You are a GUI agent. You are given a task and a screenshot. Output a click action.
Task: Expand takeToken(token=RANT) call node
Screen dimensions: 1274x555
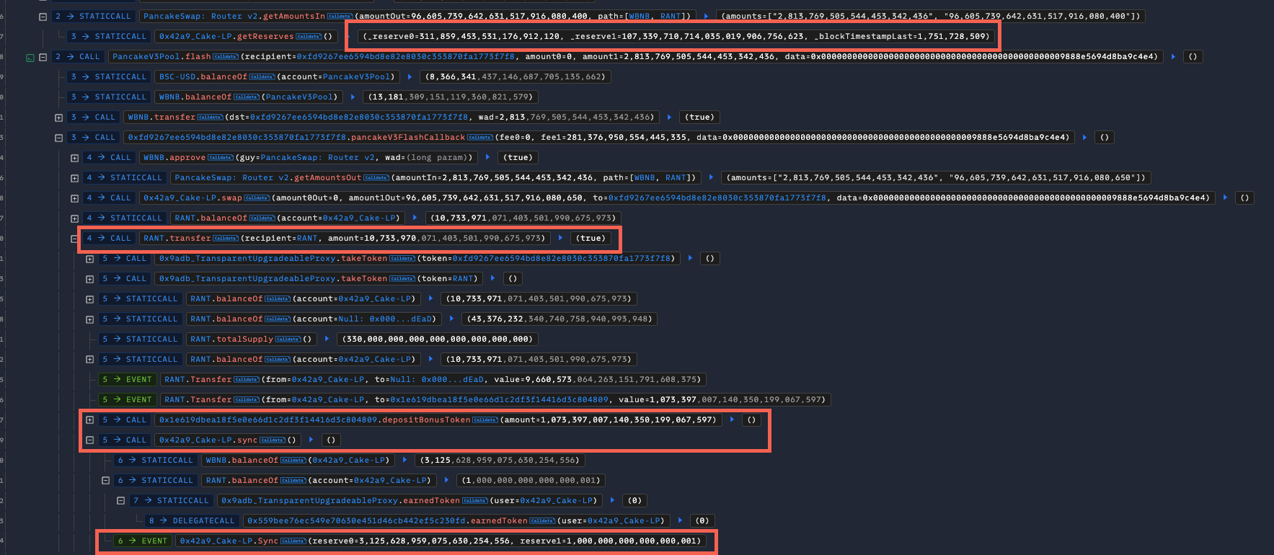[x=89, y=279]
